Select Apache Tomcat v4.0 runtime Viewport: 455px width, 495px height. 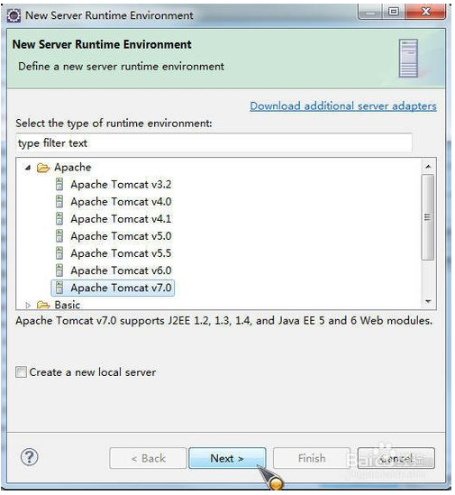[x=121, y=201]
